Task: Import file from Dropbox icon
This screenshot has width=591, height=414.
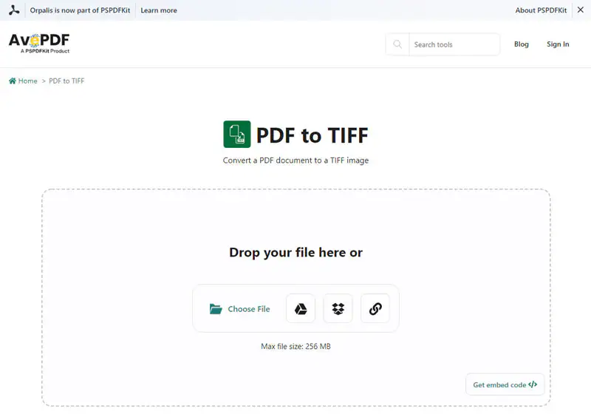Action: coord(338,309)
